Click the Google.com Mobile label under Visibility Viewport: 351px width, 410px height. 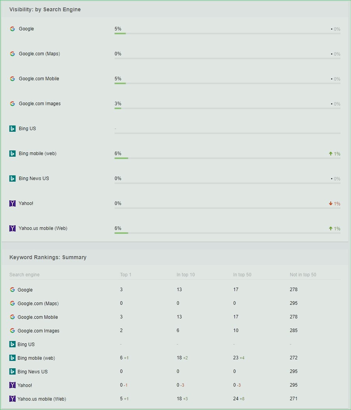pyautogui.click(x=39, y=79)
